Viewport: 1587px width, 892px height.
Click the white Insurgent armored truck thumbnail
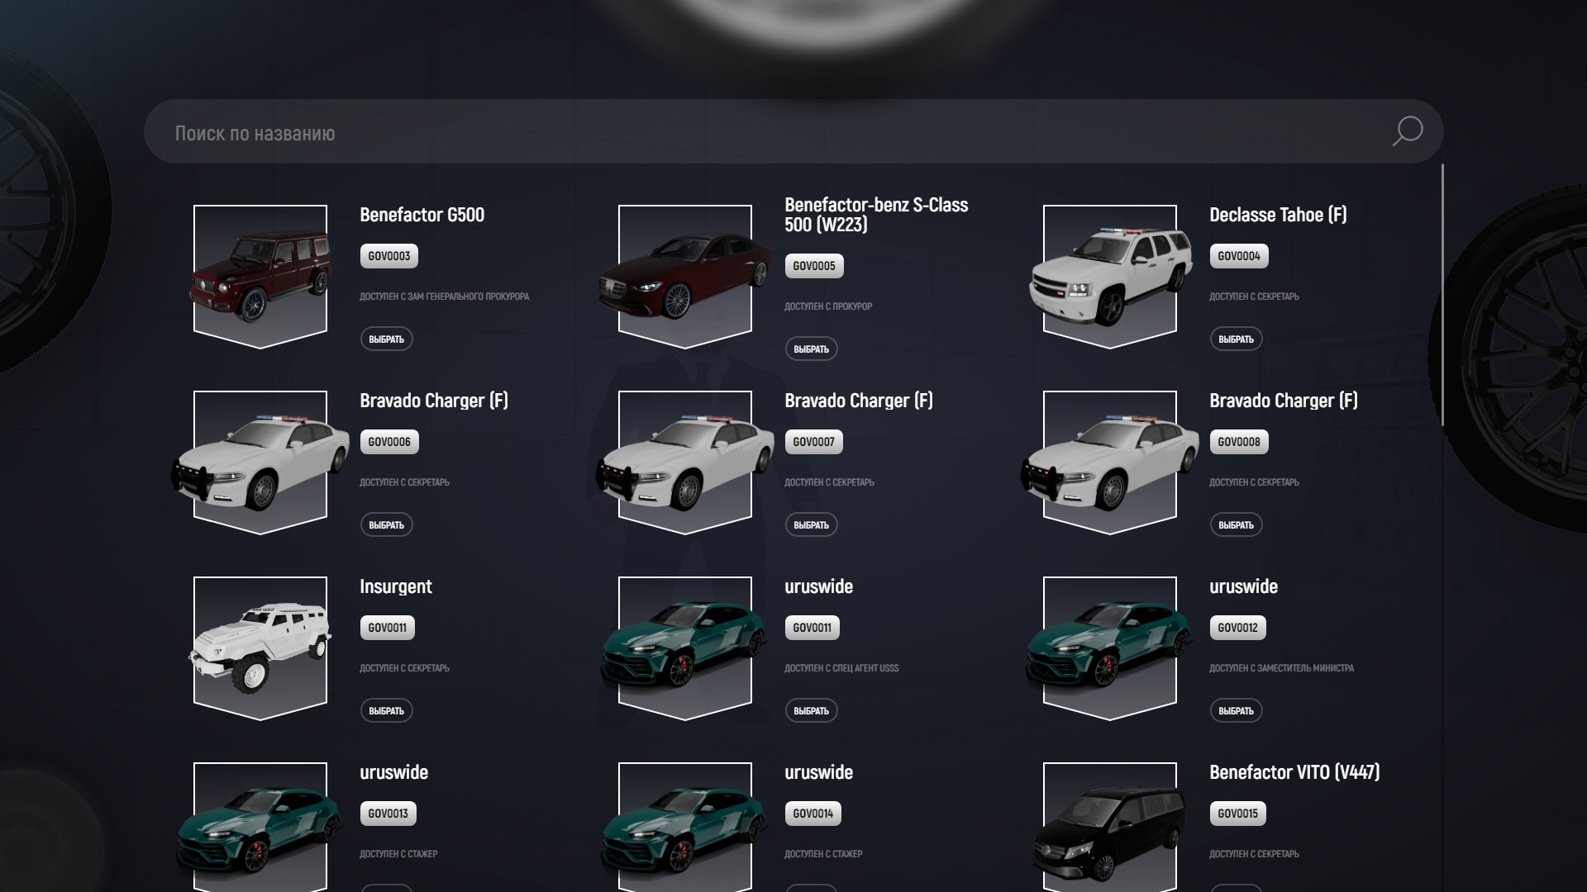click(260, 648)
